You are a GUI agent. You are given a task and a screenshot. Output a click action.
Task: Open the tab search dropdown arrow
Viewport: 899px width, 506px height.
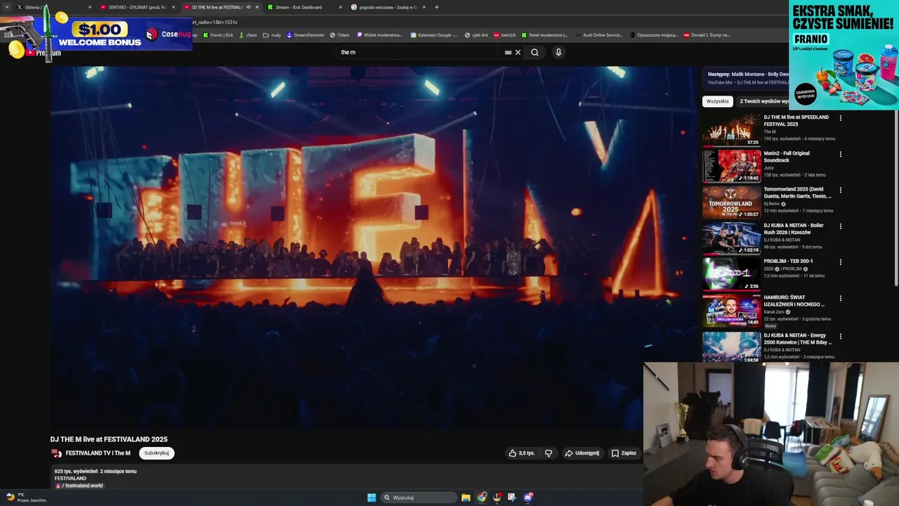click(8, 7)
